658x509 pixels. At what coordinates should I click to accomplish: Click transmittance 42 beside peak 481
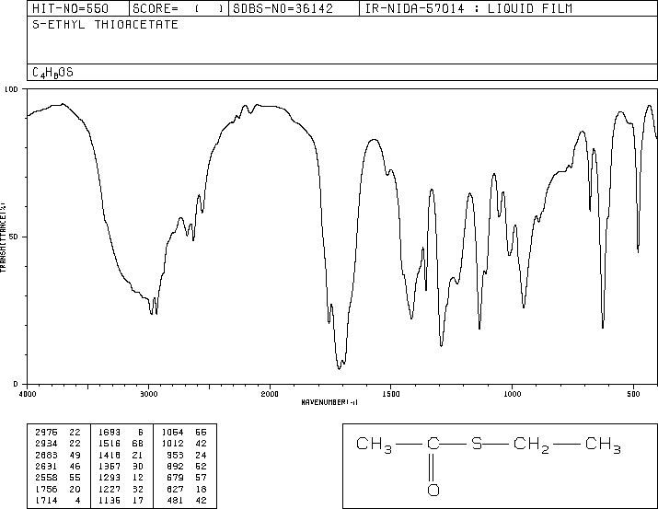[202, 500]
